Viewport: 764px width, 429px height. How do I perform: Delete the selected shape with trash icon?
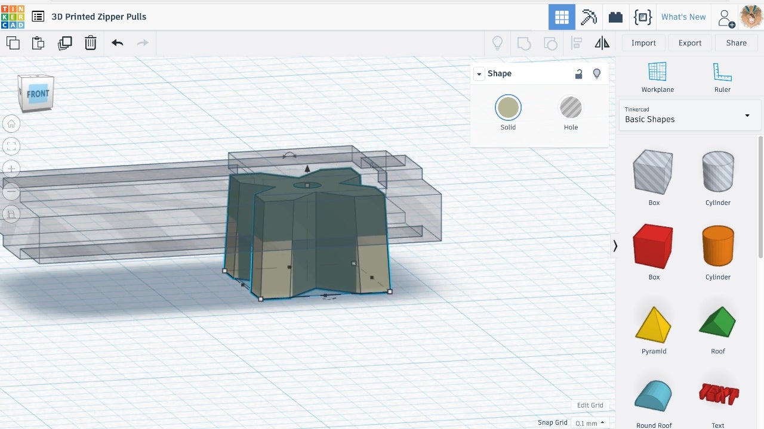(x=90, y=43)
